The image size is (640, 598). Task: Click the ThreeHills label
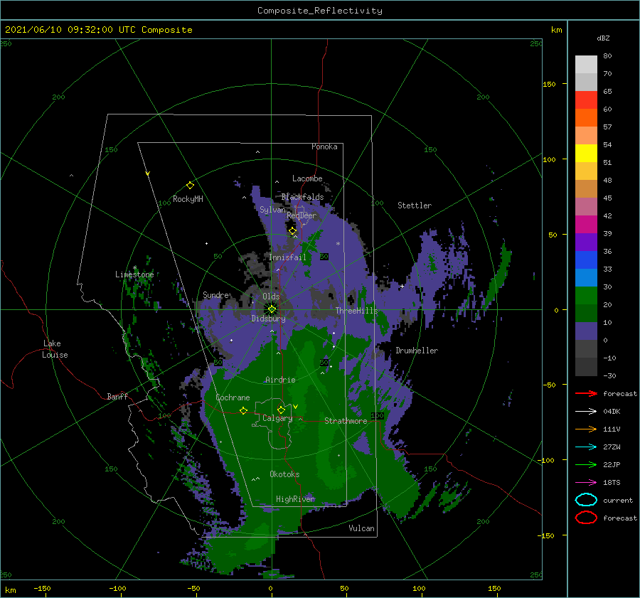357,311
